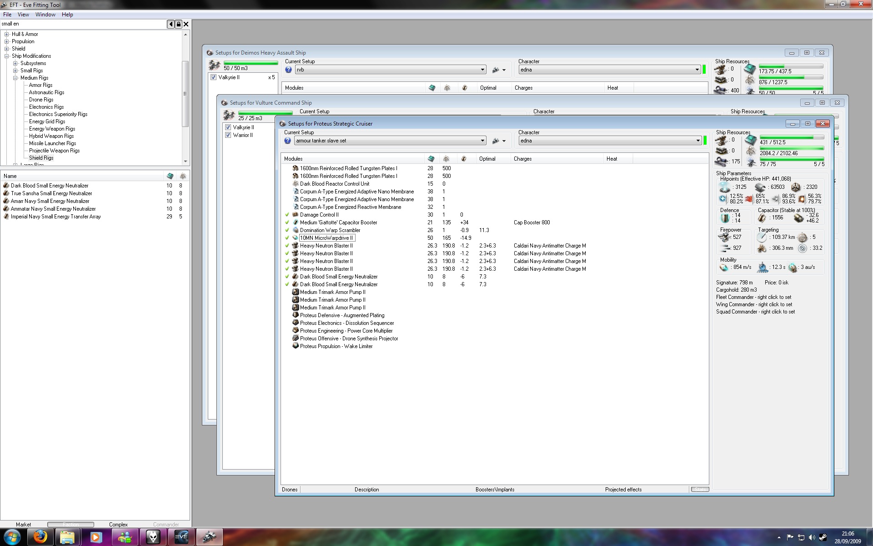This screenshot has width=873, height=546.
Task: Open the Proteus Character edna dropdown
Action: tap(698, 141)
